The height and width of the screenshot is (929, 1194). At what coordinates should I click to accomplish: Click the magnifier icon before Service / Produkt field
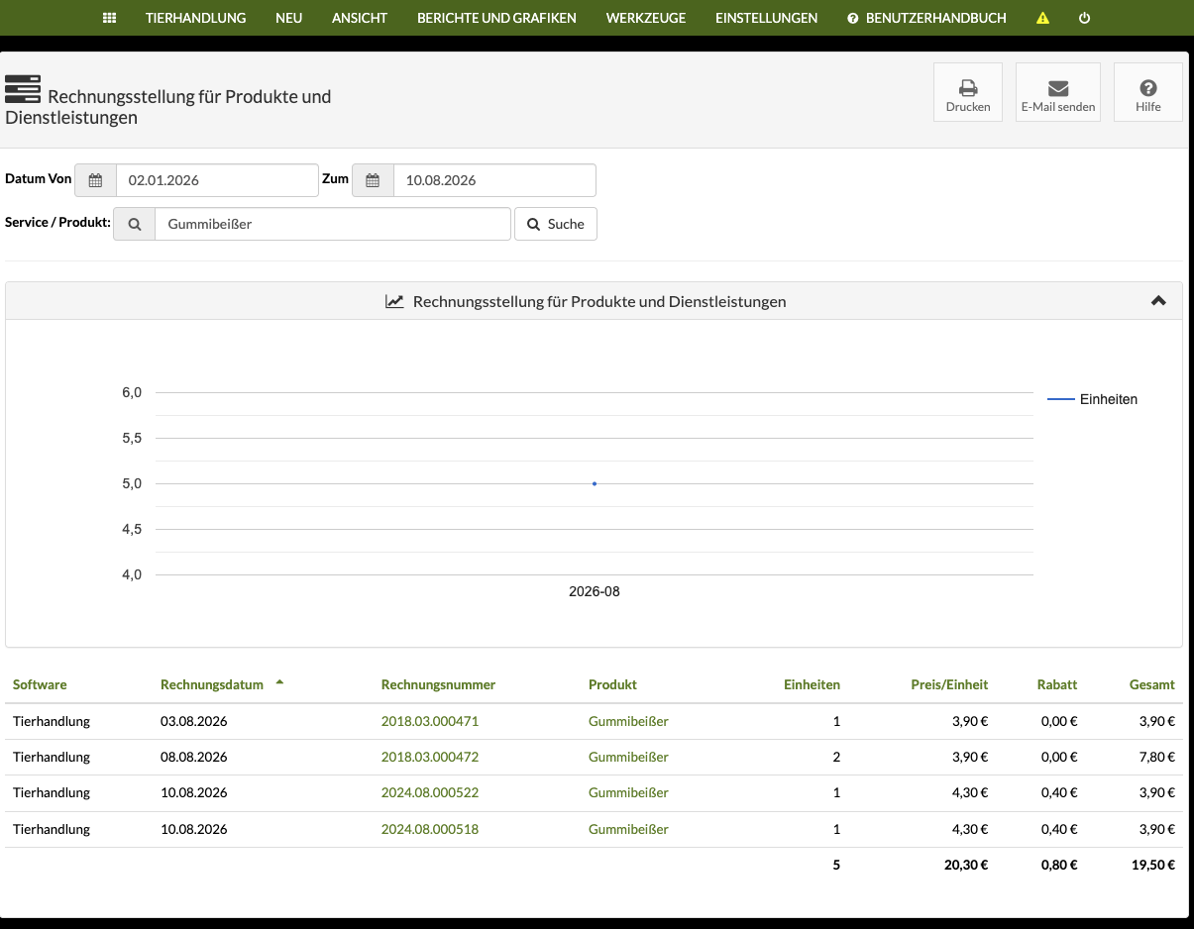pos(135,224)
